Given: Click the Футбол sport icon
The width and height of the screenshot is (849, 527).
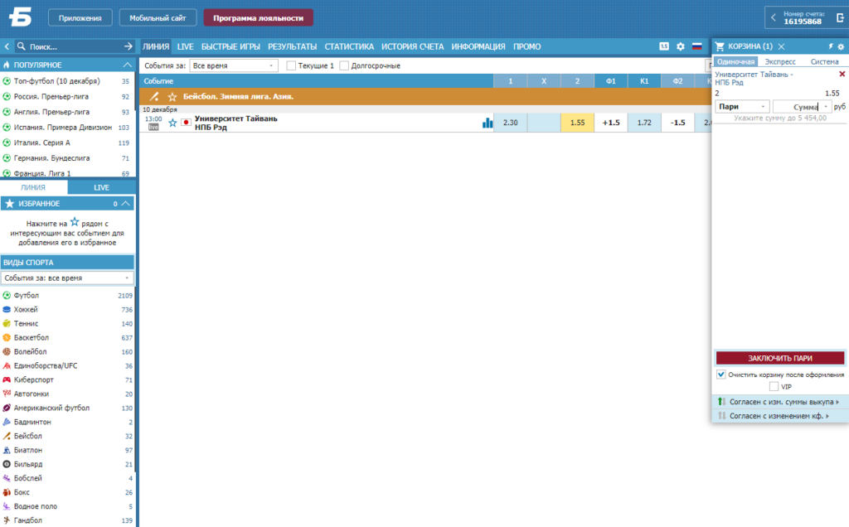Looking at the screenshot, I should tap(7, 296).
